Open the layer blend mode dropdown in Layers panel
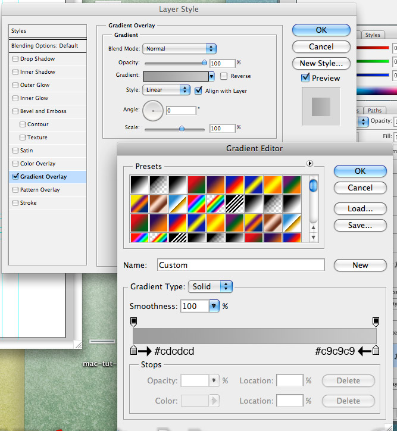397x431 pixels. 363,122
